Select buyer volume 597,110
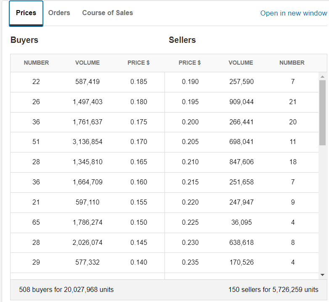Viewport: 329px width, 302px height. 88,202
